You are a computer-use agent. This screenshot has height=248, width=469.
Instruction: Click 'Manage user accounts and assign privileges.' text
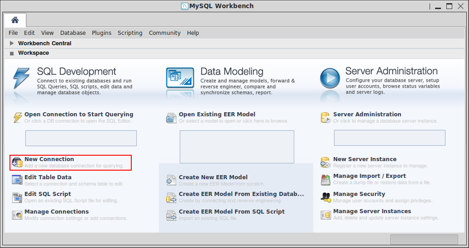point(383,200)
